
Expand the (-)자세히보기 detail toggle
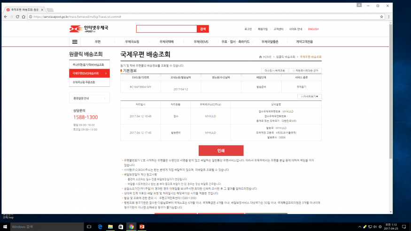309,97
